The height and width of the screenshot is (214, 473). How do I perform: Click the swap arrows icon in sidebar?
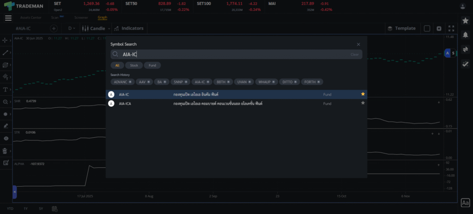(x=465, y=49)
